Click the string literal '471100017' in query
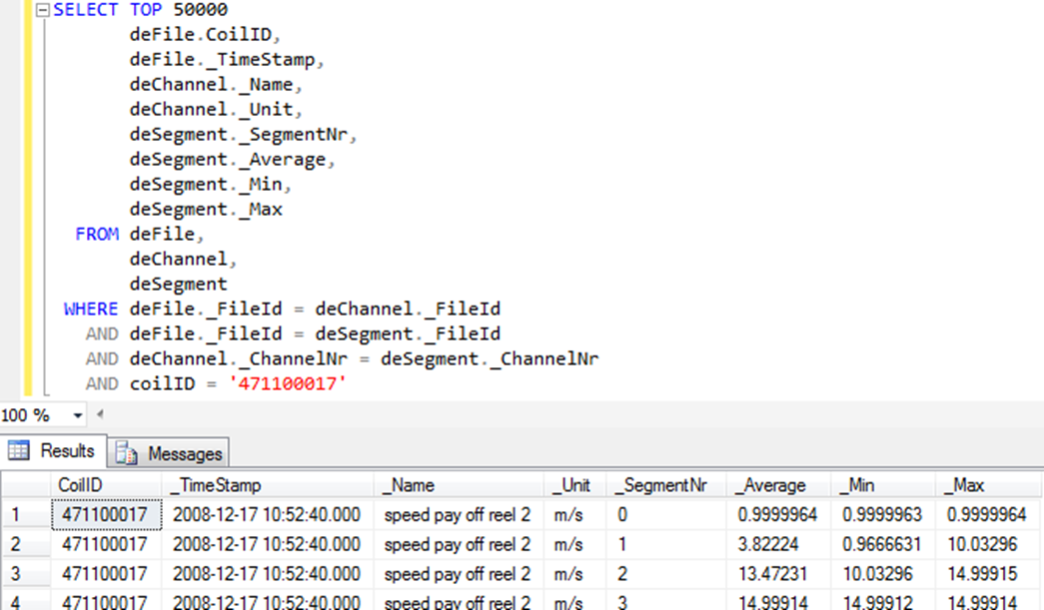1044x610 pixels. [x=288, y=383]
